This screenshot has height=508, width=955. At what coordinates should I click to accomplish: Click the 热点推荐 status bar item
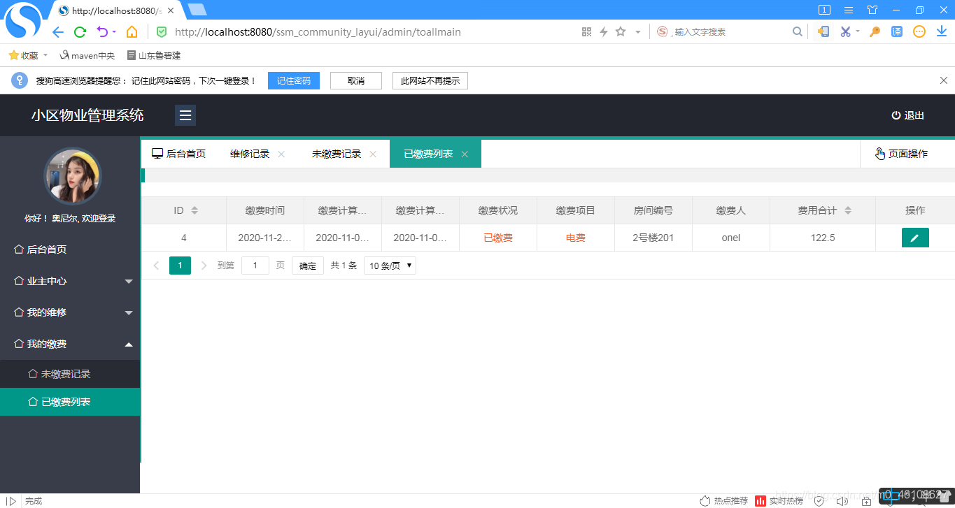click(x=723, y=501)
